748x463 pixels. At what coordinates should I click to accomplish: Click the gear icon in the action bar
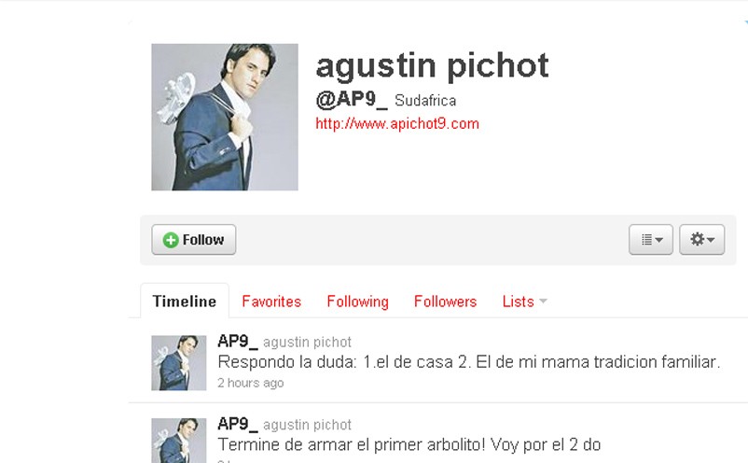697,239
